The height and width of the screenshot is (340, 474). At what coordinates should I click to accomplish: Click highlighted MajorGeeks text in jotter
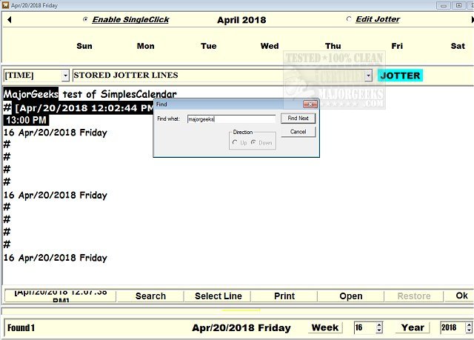coord(31,94)
